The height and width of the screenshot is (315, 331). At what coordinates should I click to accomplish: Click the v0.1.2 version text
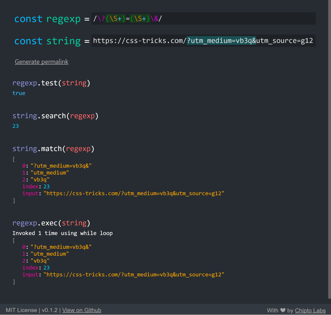pos(50,310)
